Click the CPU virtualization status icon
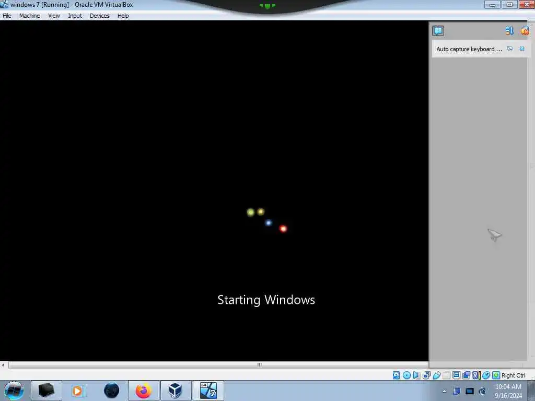The height and width of the screenshot is (401, 535). click(x=476, y=375)
